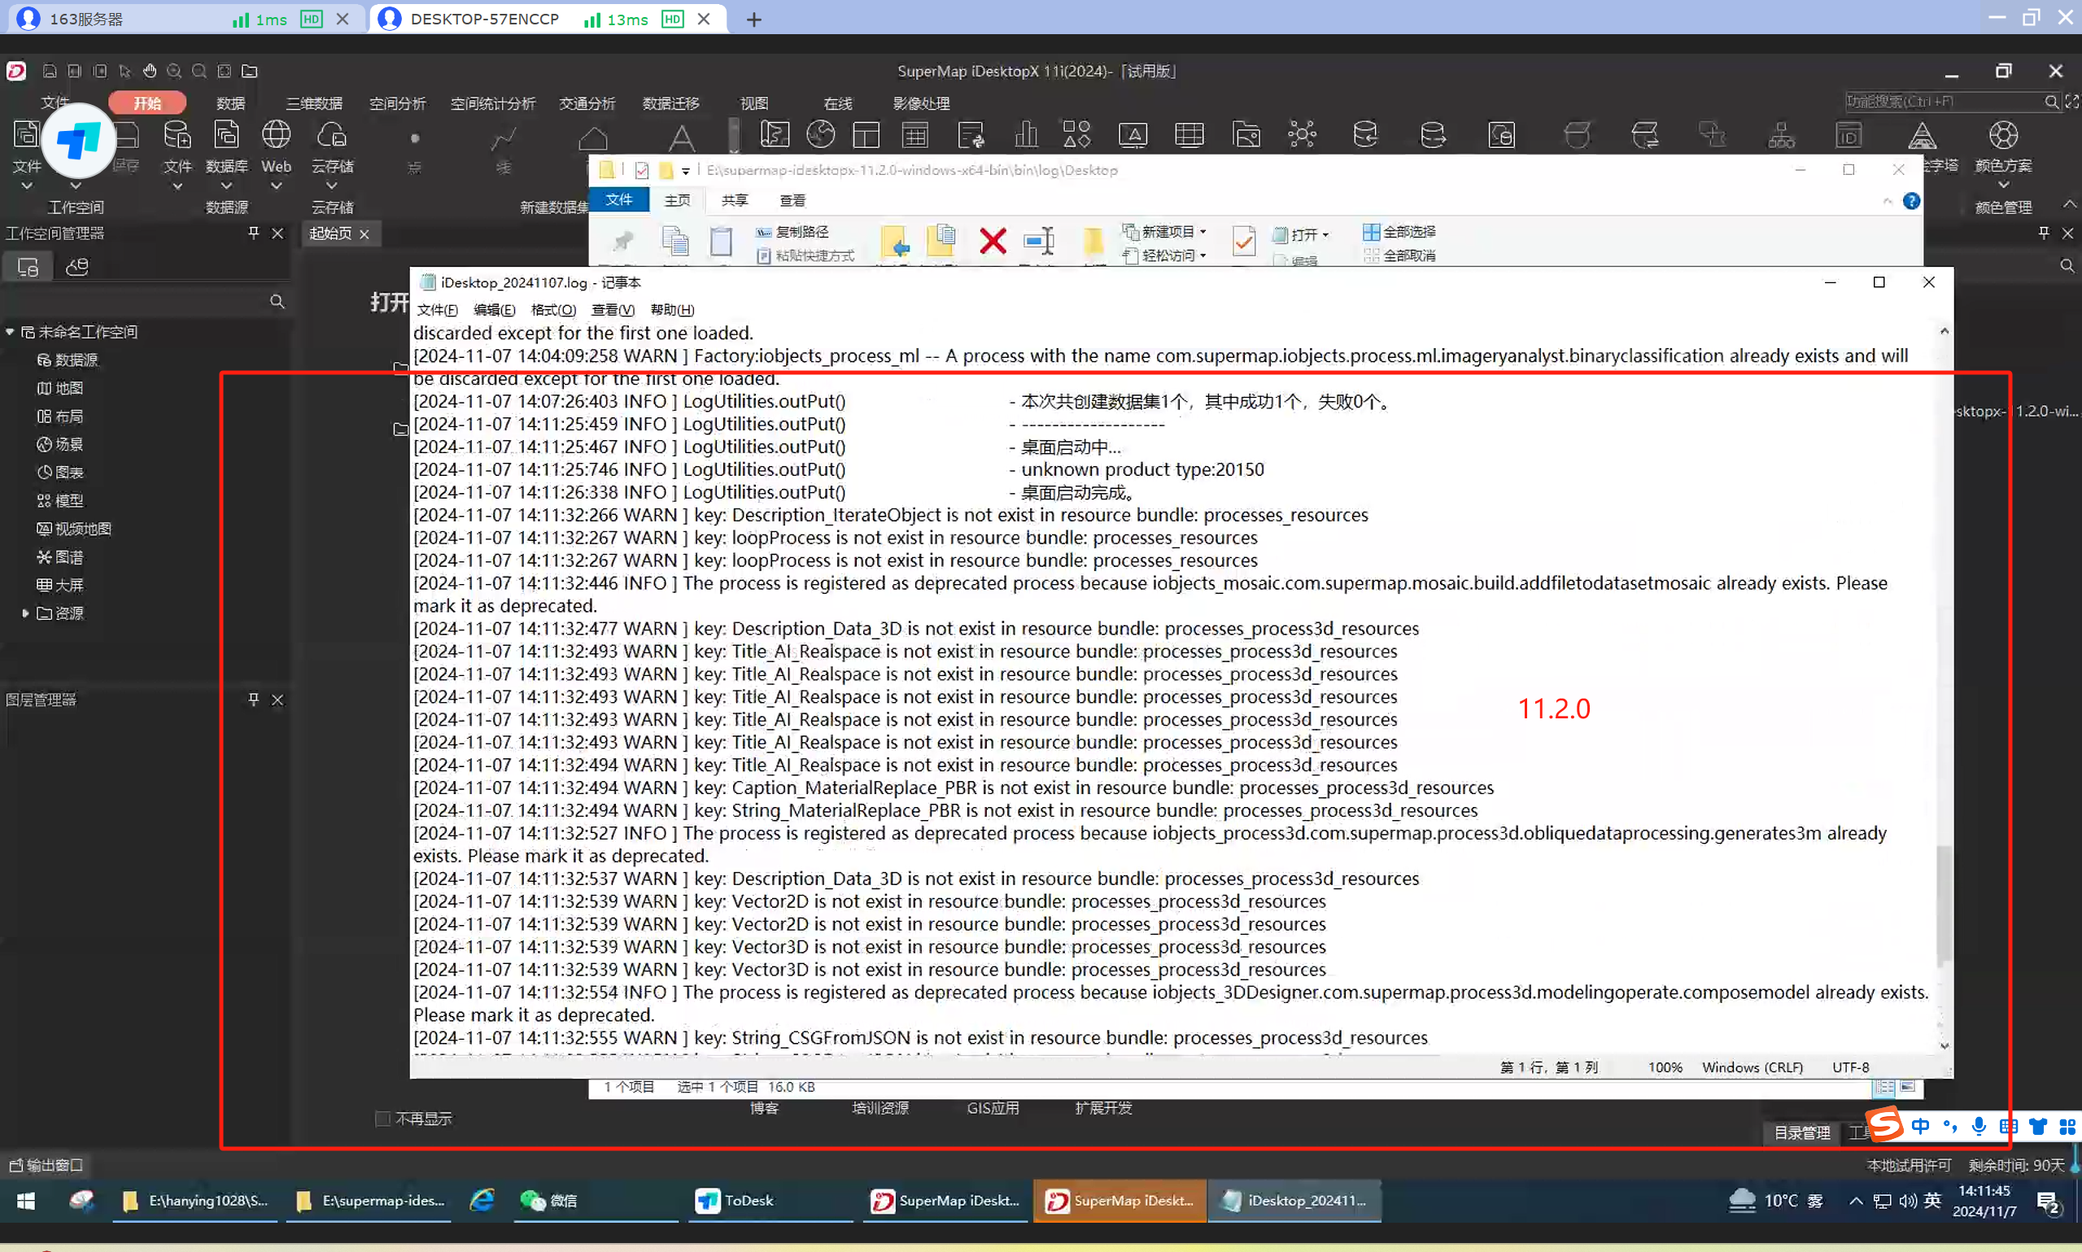
Task: Click the pyramid icon in ribbon
Action: 1922,135
